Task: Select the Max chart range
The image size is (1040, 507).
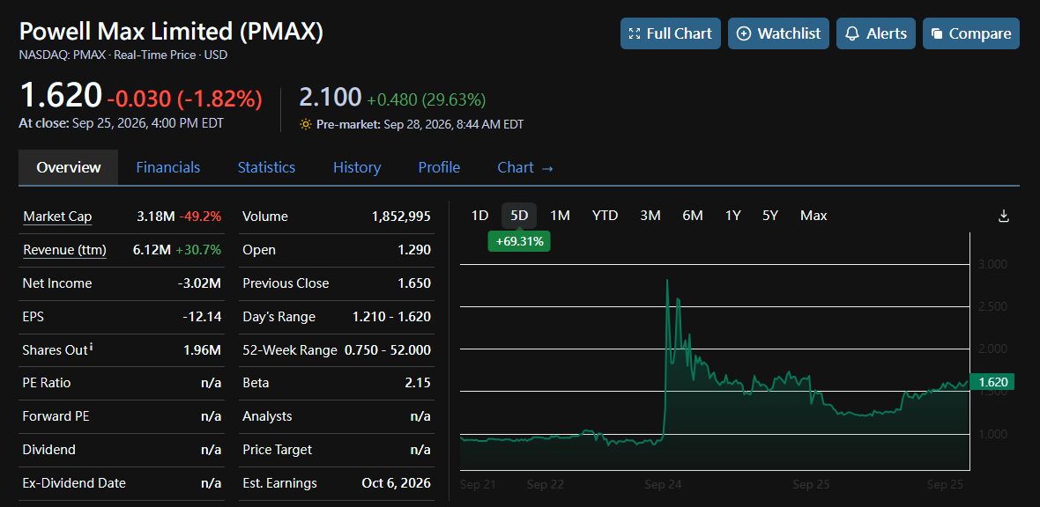Action: pos(813,216)
